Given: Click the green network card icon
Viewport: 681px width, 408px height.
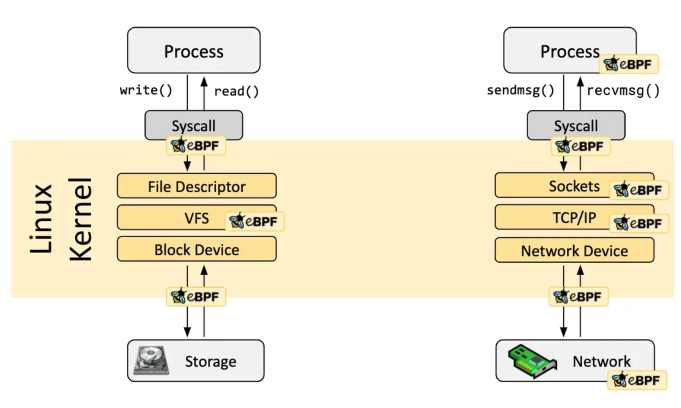Looking at the screenshot, I should [532, 361].
